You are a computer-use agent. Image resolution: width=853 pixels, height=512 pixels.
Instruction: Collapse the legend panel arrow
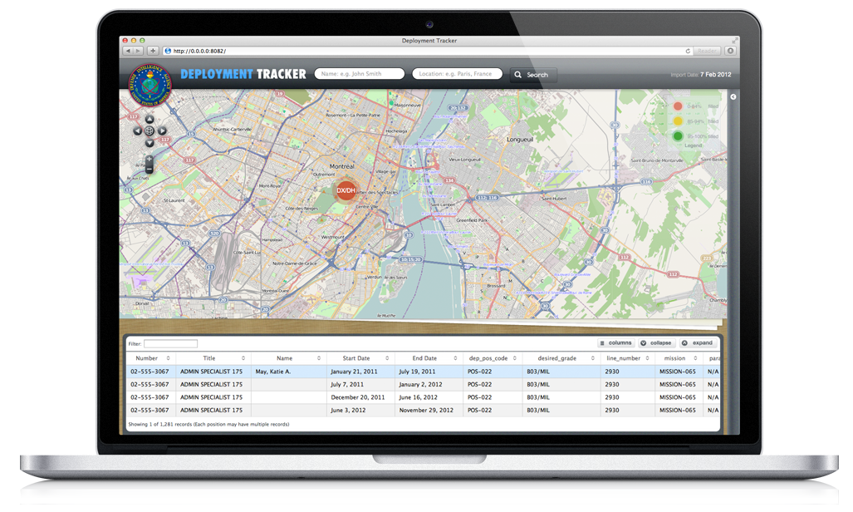(733, 97)
